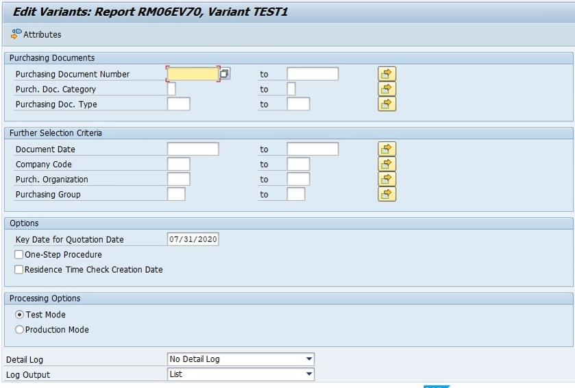Tick Residence Time Check Creation Date
This screenshot has height=388, width=575.
click(19, 269)
